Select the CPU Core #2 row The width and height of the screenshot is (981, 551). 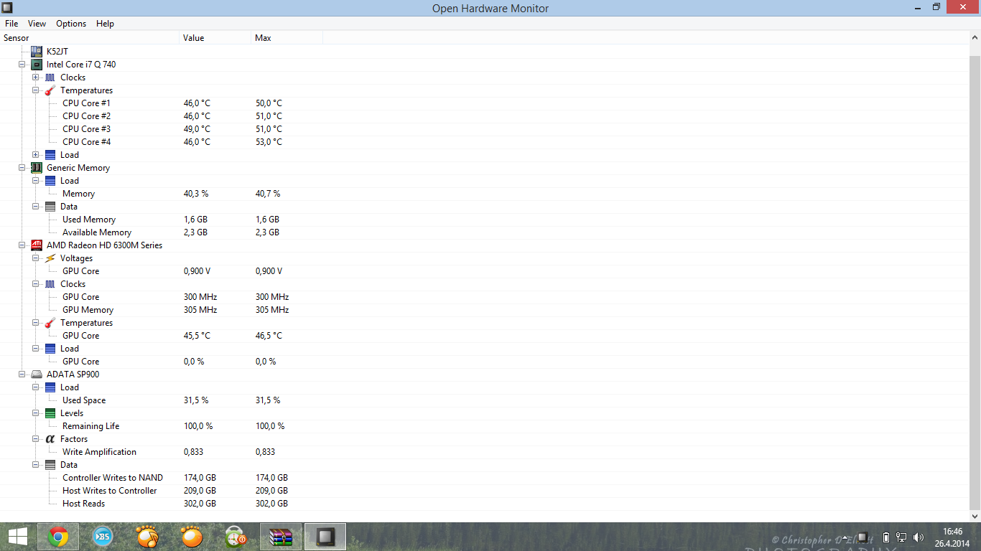tap(484, 116)
